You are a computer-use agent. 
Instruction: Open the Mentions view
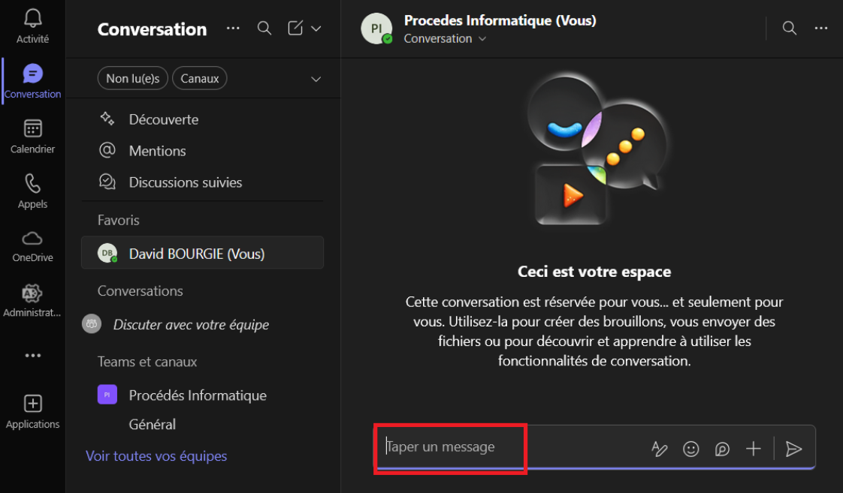click(x=157, y=151)
